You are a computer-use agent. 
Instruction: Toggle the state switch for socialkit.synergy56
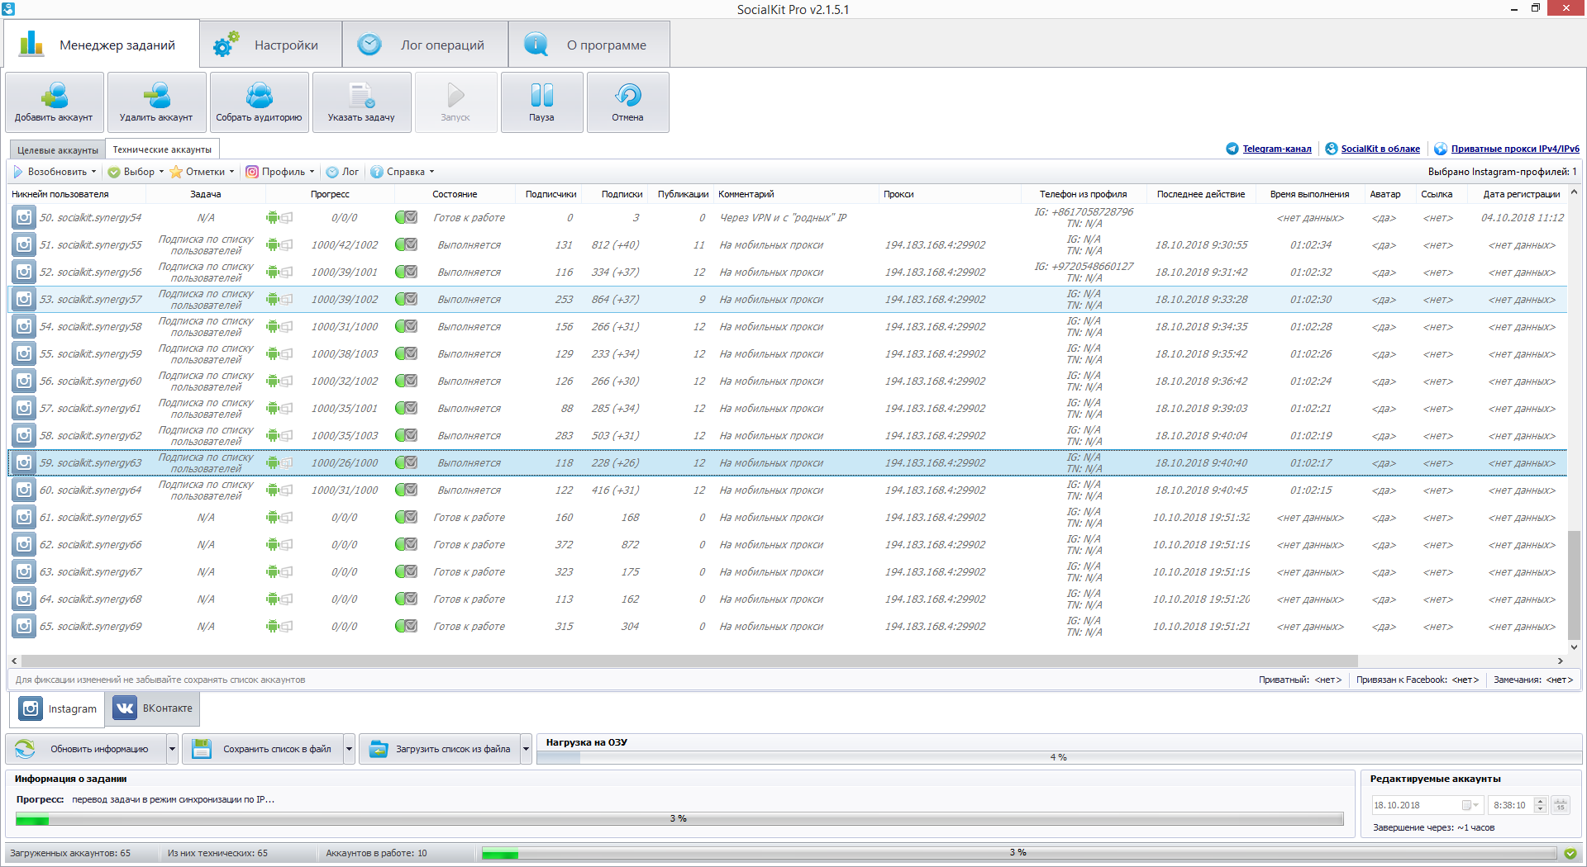coord(406,272)
